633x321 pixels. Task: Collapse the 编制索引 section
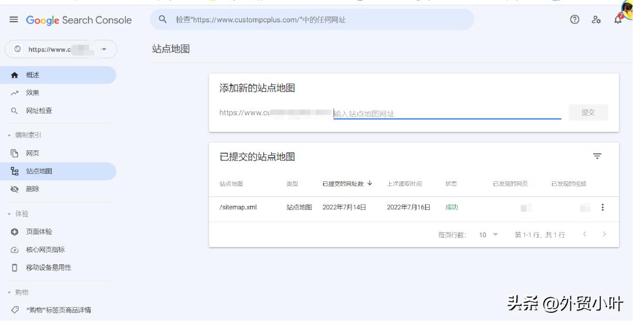click(x=24, y=135)
